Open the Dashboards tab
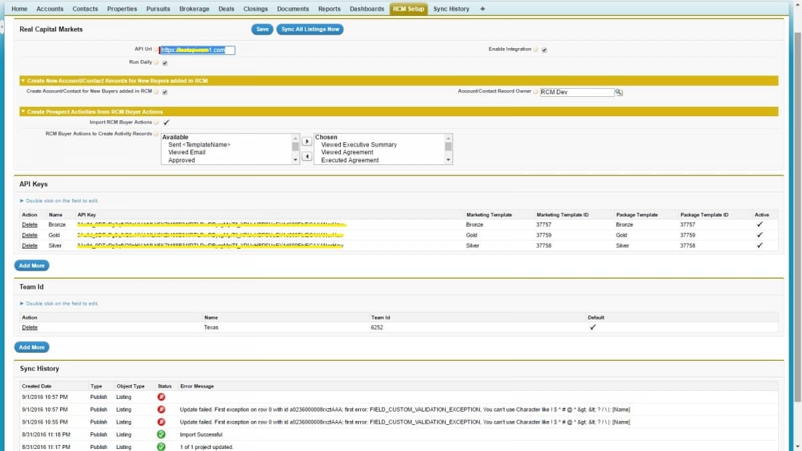Viewport: 802px width, 451px height. [367, 9]
